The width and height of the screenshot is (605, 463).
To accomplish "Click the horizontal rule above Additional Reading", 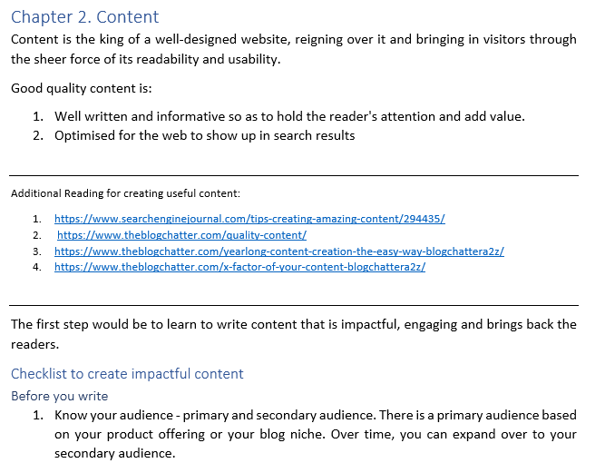I will click(x=294, y=176).
